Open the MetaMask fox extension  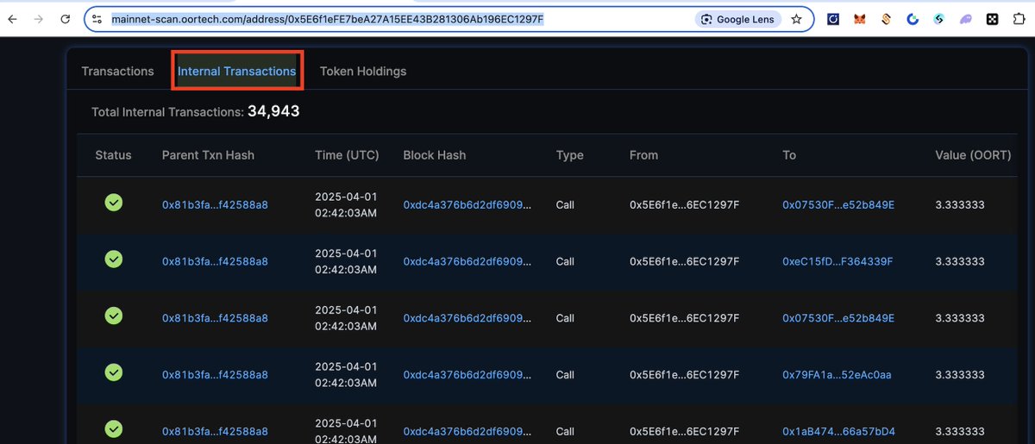tap(859, 19)
